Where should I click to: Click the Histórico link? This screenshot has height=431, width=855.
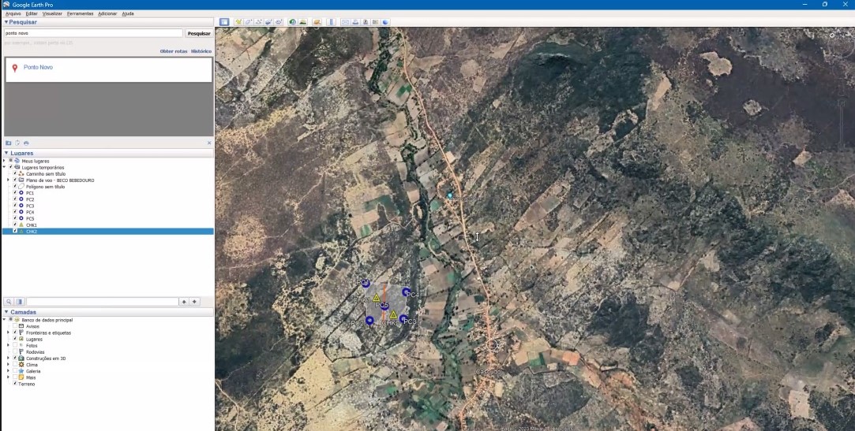(201, 51)
